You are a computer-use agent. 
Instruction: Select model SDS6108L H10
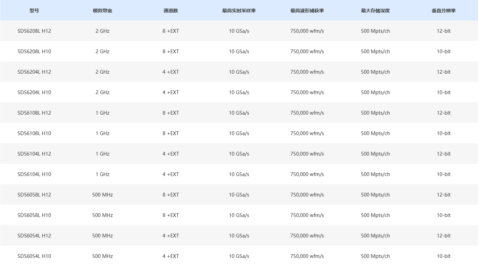click(34, 133)
